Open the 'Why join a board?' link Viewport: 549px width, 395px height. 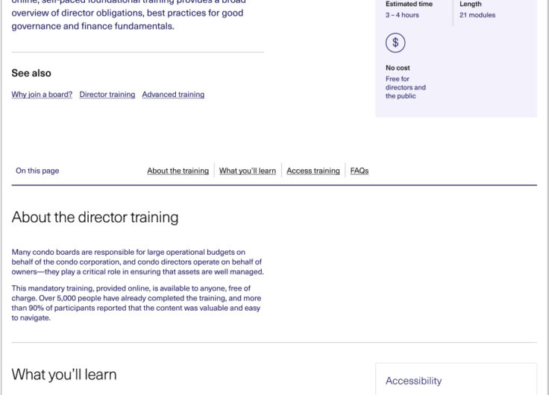coord(42,95)
